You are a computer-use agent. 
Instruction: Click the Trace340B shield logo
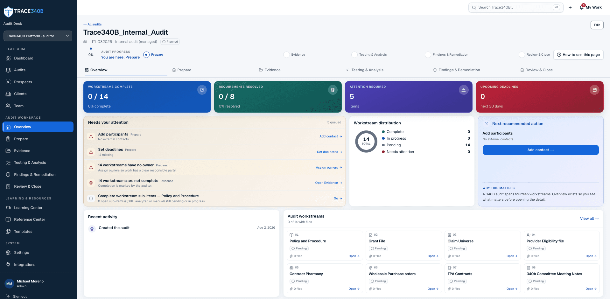click(x=8, y=12)
